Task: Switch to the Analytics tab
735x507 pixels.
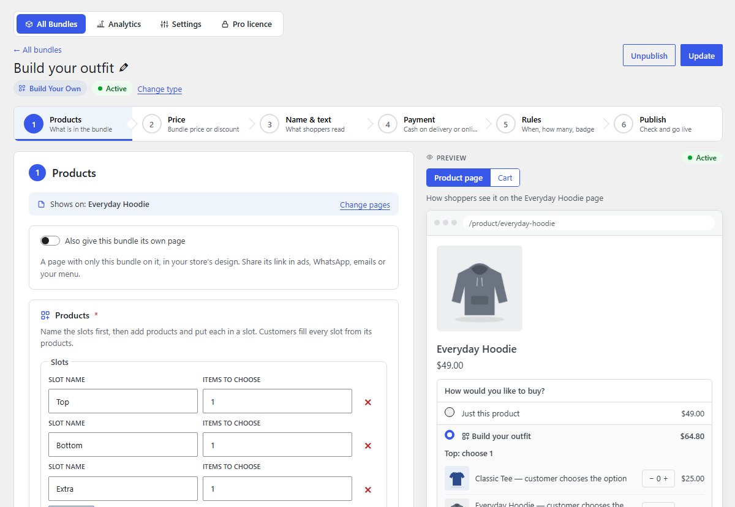Action: click(119, 24)
